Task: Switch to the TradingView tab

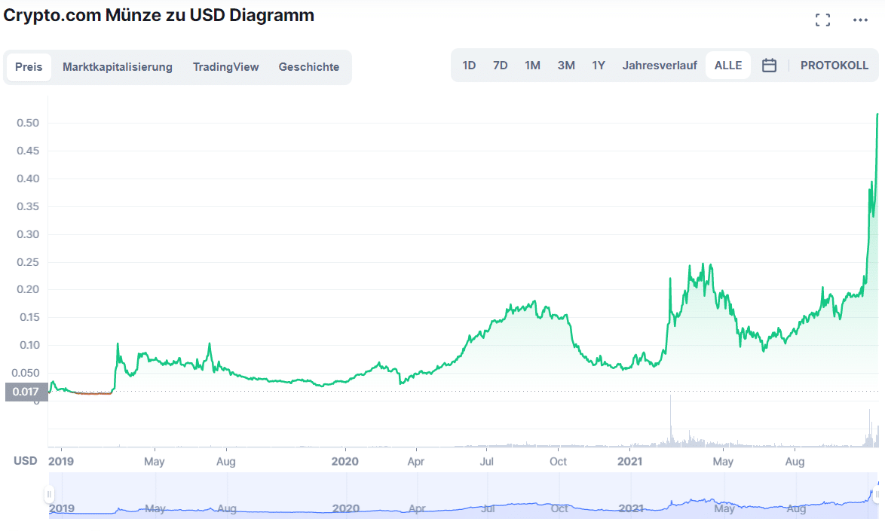Action: click(x=225, y=67)
